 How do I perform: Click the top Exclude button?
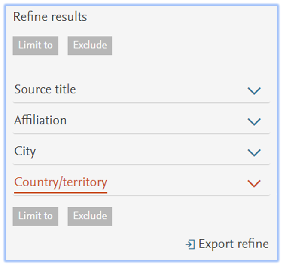[90, 46]
